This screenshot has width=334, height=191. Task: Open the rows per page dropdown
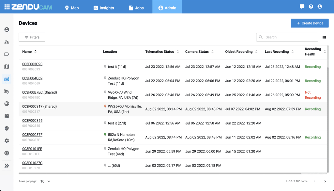[x=45, y=181]
